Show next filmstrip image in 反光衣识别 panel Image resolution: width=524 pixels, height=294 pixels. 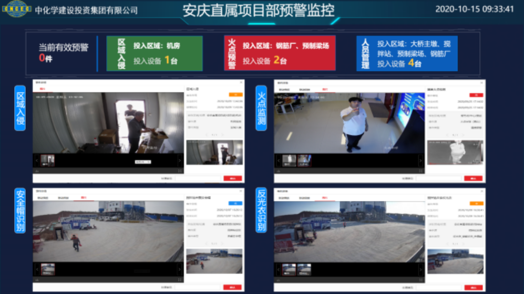point(420,269)
